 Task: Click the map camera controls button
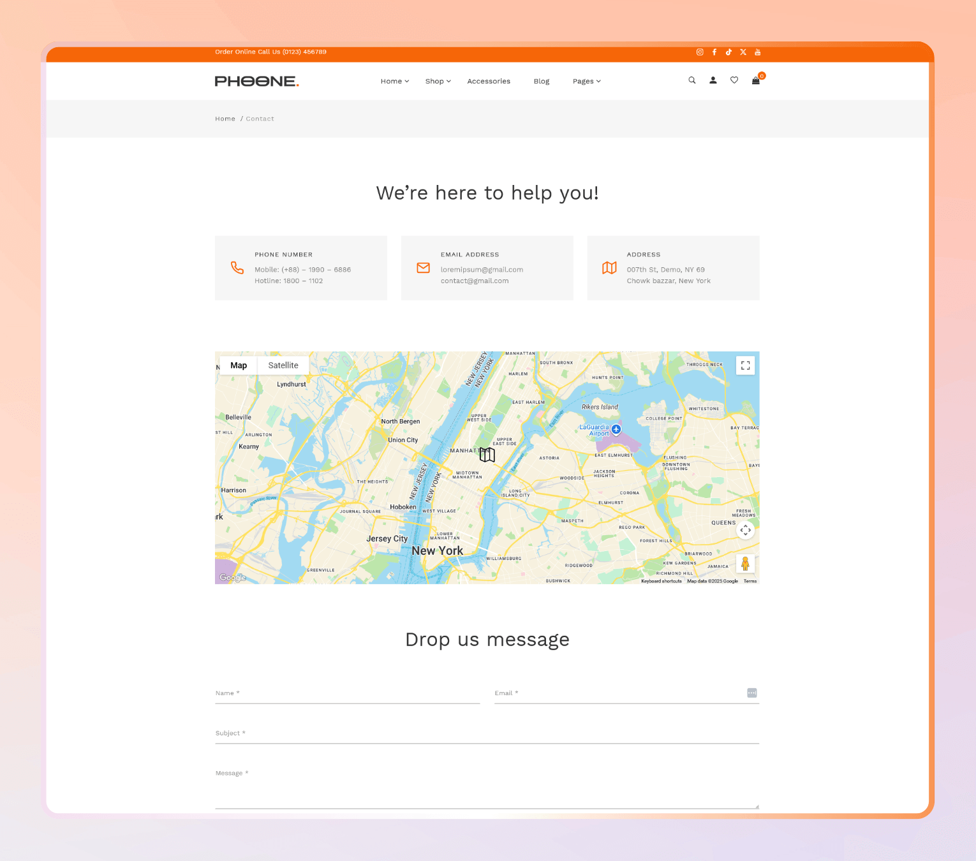click(x=746, y=530)
